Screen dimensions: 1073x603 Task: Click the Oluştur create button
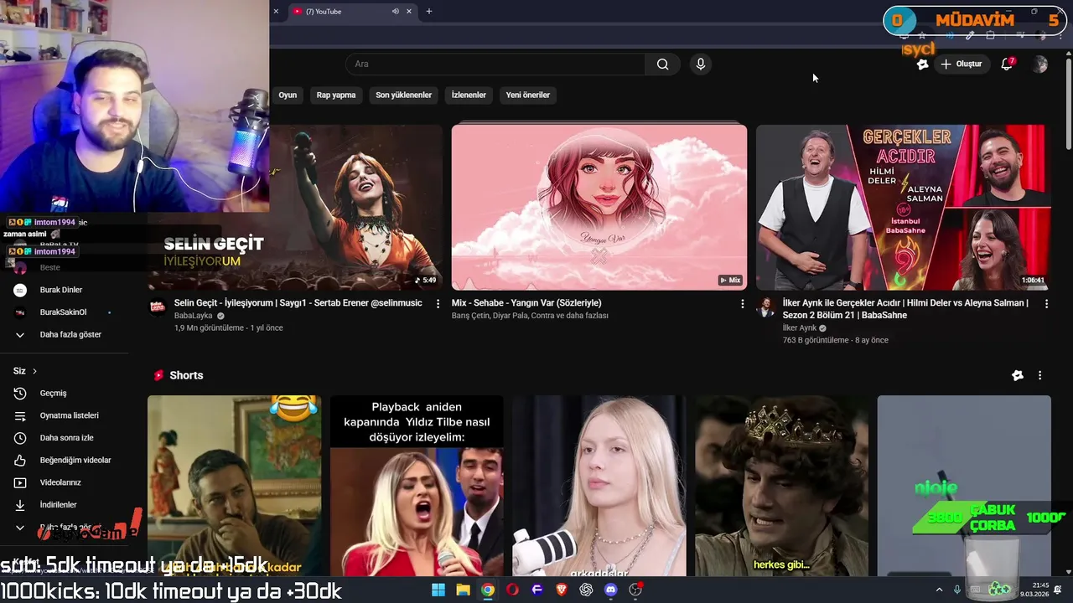[962, 64]
